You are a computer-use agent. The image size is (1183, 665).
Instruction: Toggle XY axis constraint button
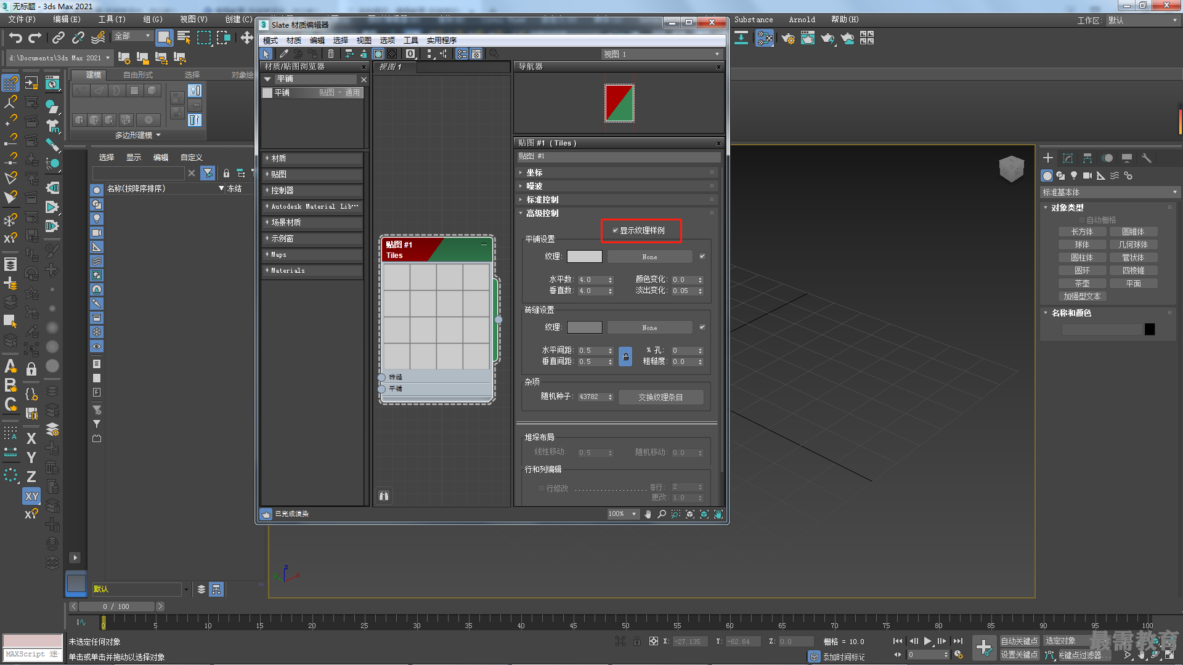point(31,496)
